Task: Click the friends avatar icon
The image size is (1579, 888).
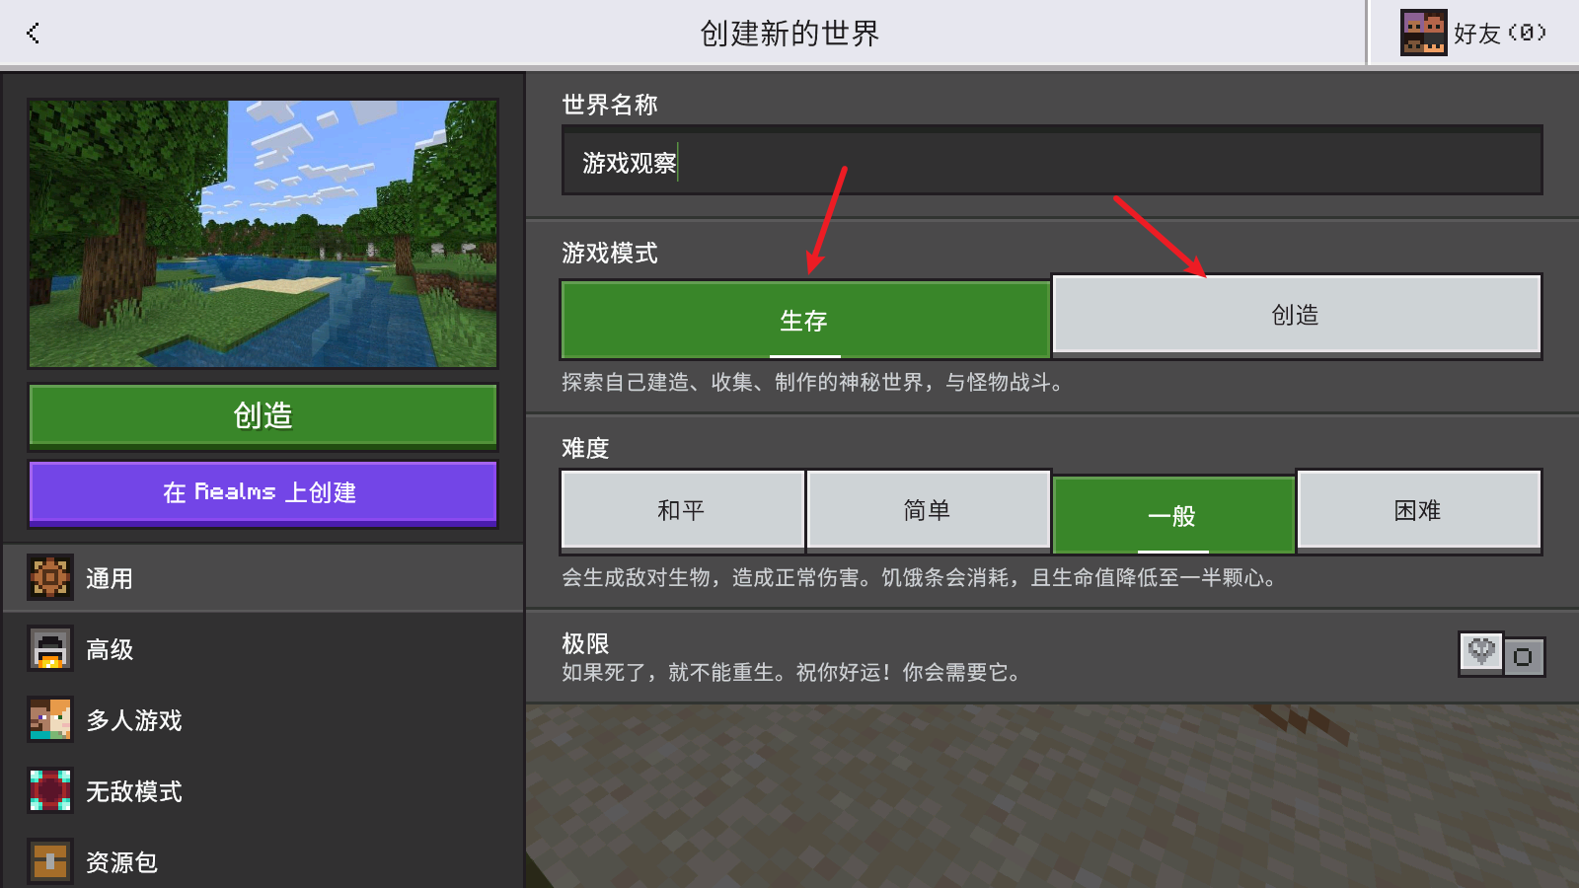Action: 1423,34
